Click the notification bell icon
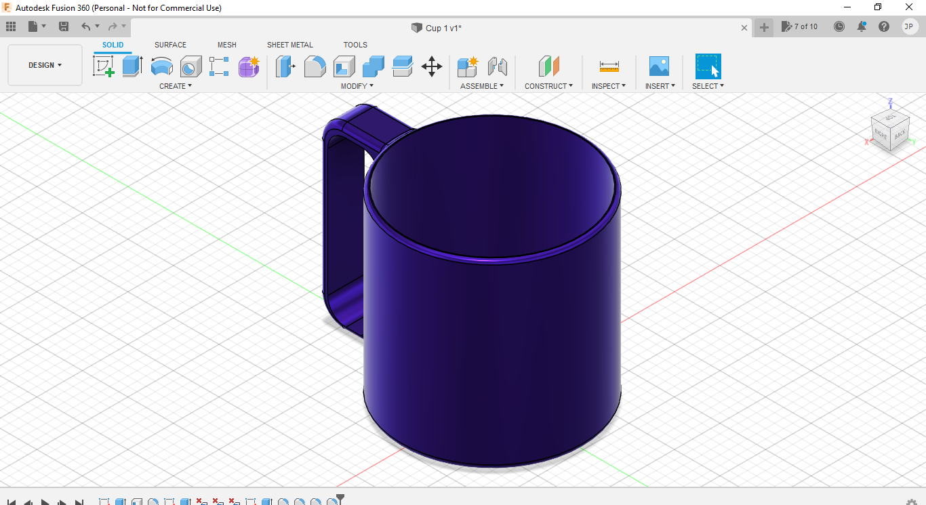926x505 pixels. pyautogui.click(x=862, y=26)
